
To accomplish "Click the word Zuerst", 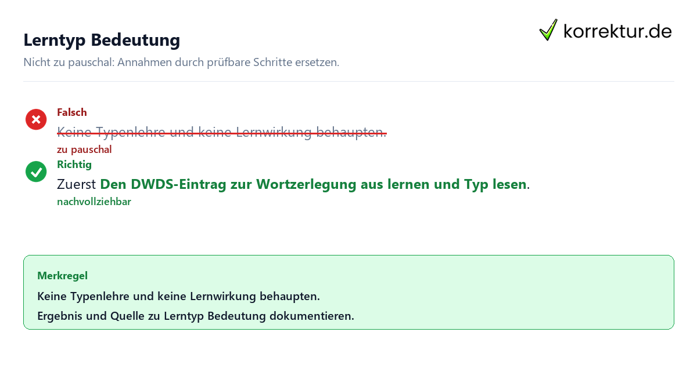I will [x=77, y=184].
